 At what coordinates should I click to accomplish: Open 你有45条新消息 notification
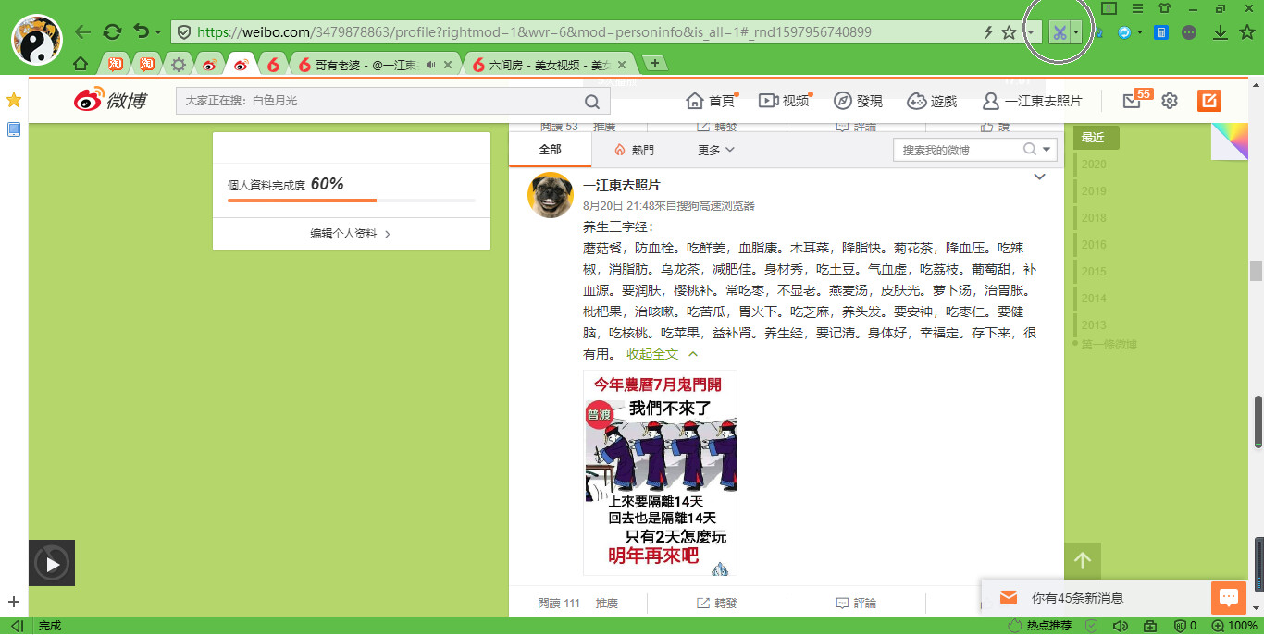pos(1077,598)
